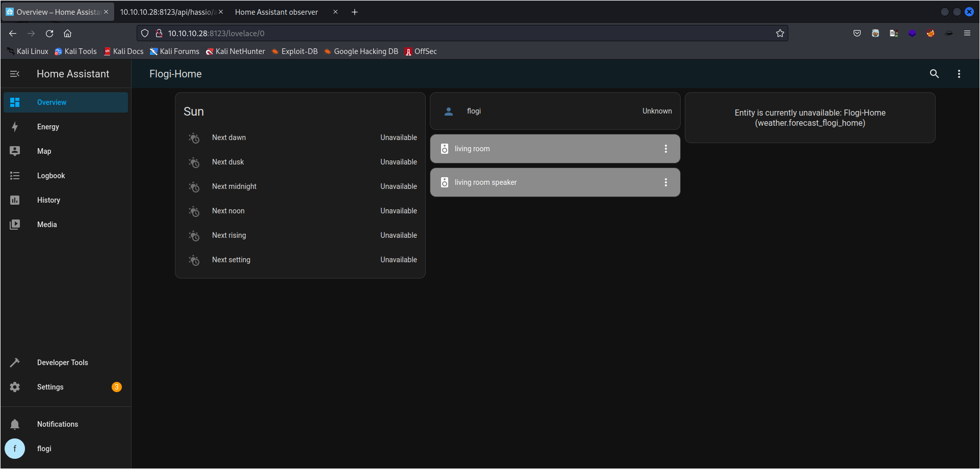Open Developer Tools
This screenshot has height=469, width=980.
click(66, 363)
